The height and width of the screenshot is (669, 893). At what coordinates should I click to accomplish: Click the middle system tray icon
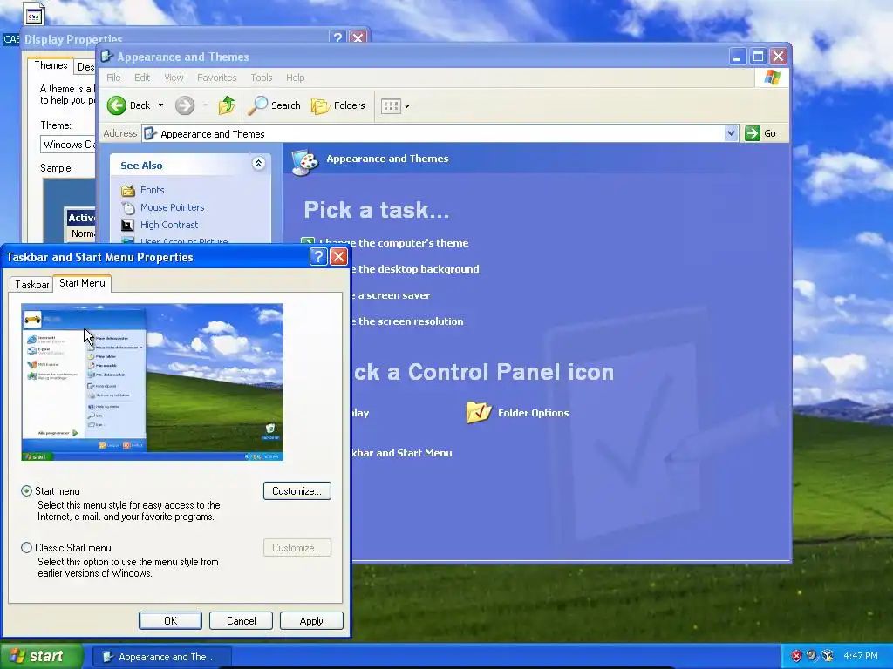tap(812, 656)
